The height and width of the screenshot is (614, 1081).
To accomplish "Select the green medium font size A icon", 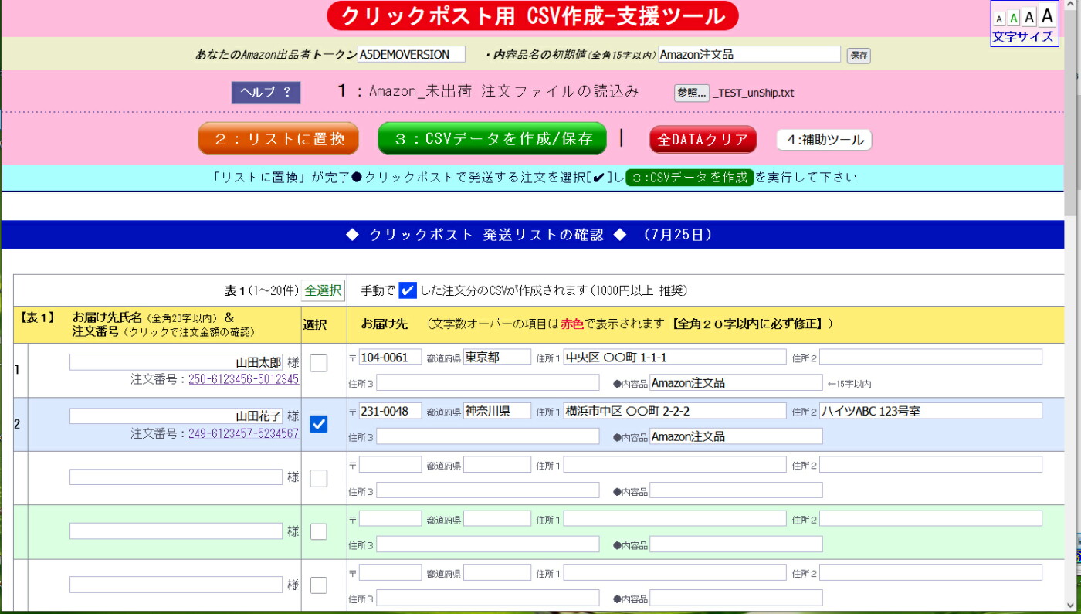I will pos(1014,18).
